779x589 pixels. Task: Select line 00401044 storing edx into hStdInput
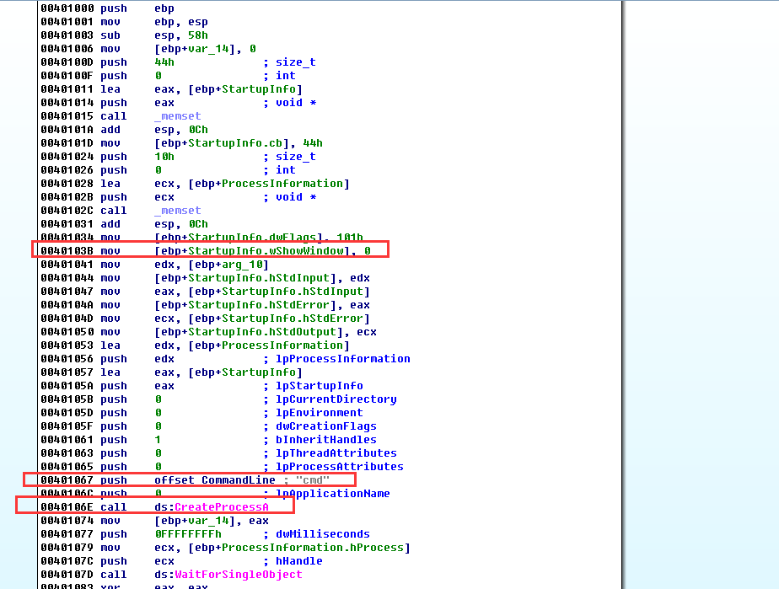coord(205,277)
